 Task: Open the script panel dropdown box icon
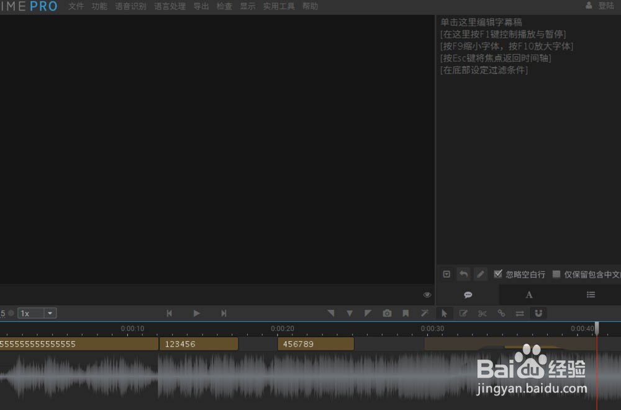pos(446,274)
